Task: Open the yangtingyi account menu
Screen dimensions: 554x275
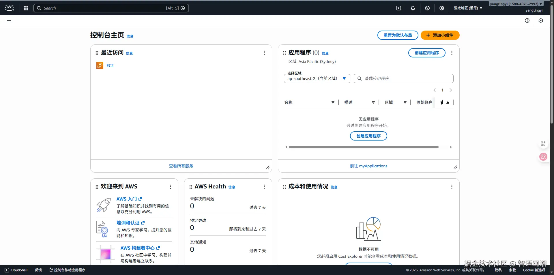Action: pos(516,4)
